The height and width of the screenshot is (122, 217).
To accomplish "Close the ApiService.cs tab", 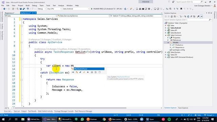I will coord(35,13).
